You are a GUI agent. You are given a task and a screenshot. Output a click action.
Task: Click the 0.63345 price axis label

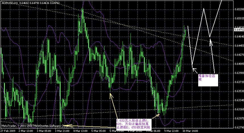[x=239, y=100]
